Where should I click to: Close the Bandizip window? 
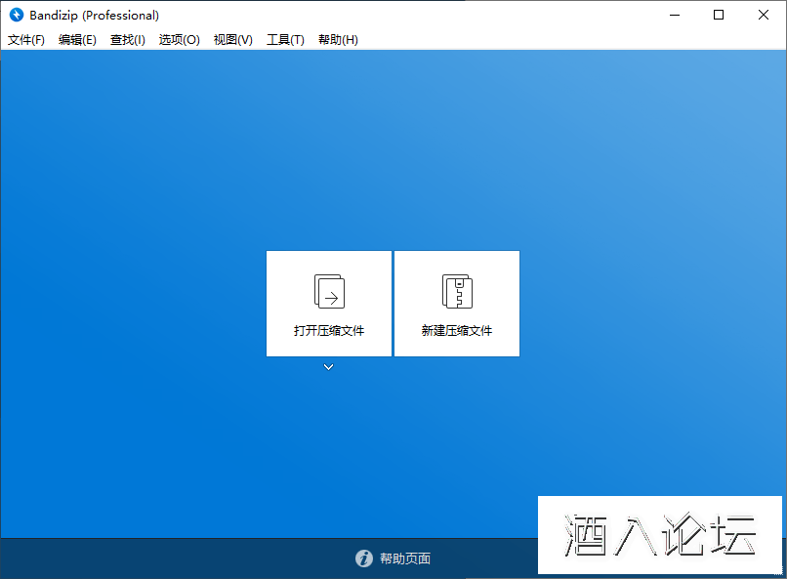click(764, 15)
